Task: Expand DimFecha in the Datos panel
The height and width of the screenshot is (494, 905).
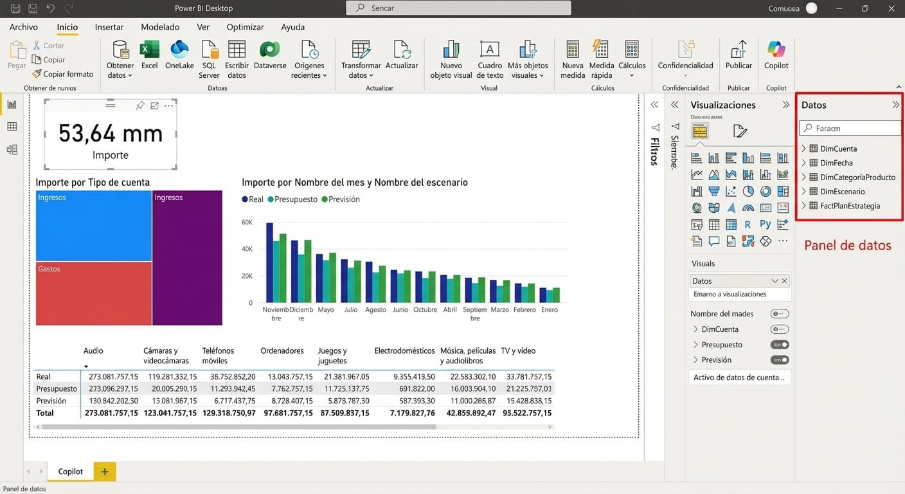Action: click(x=803, y=162)
